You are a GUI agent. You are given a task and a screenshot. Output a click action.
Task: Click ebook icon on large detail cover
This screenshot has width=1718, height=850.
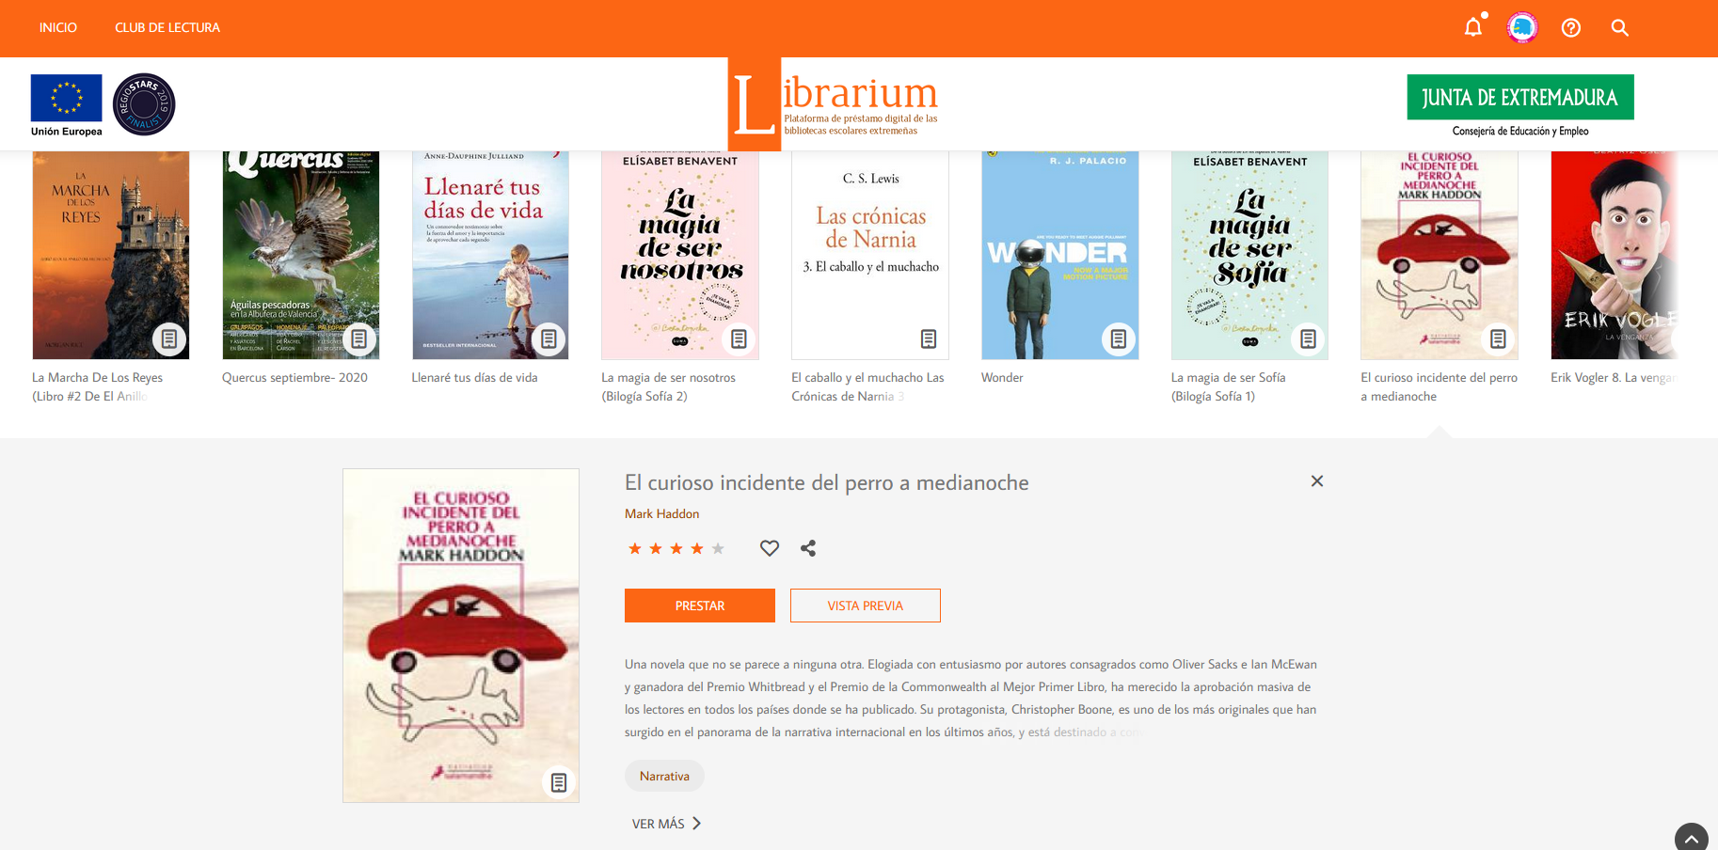click(559, 782)
